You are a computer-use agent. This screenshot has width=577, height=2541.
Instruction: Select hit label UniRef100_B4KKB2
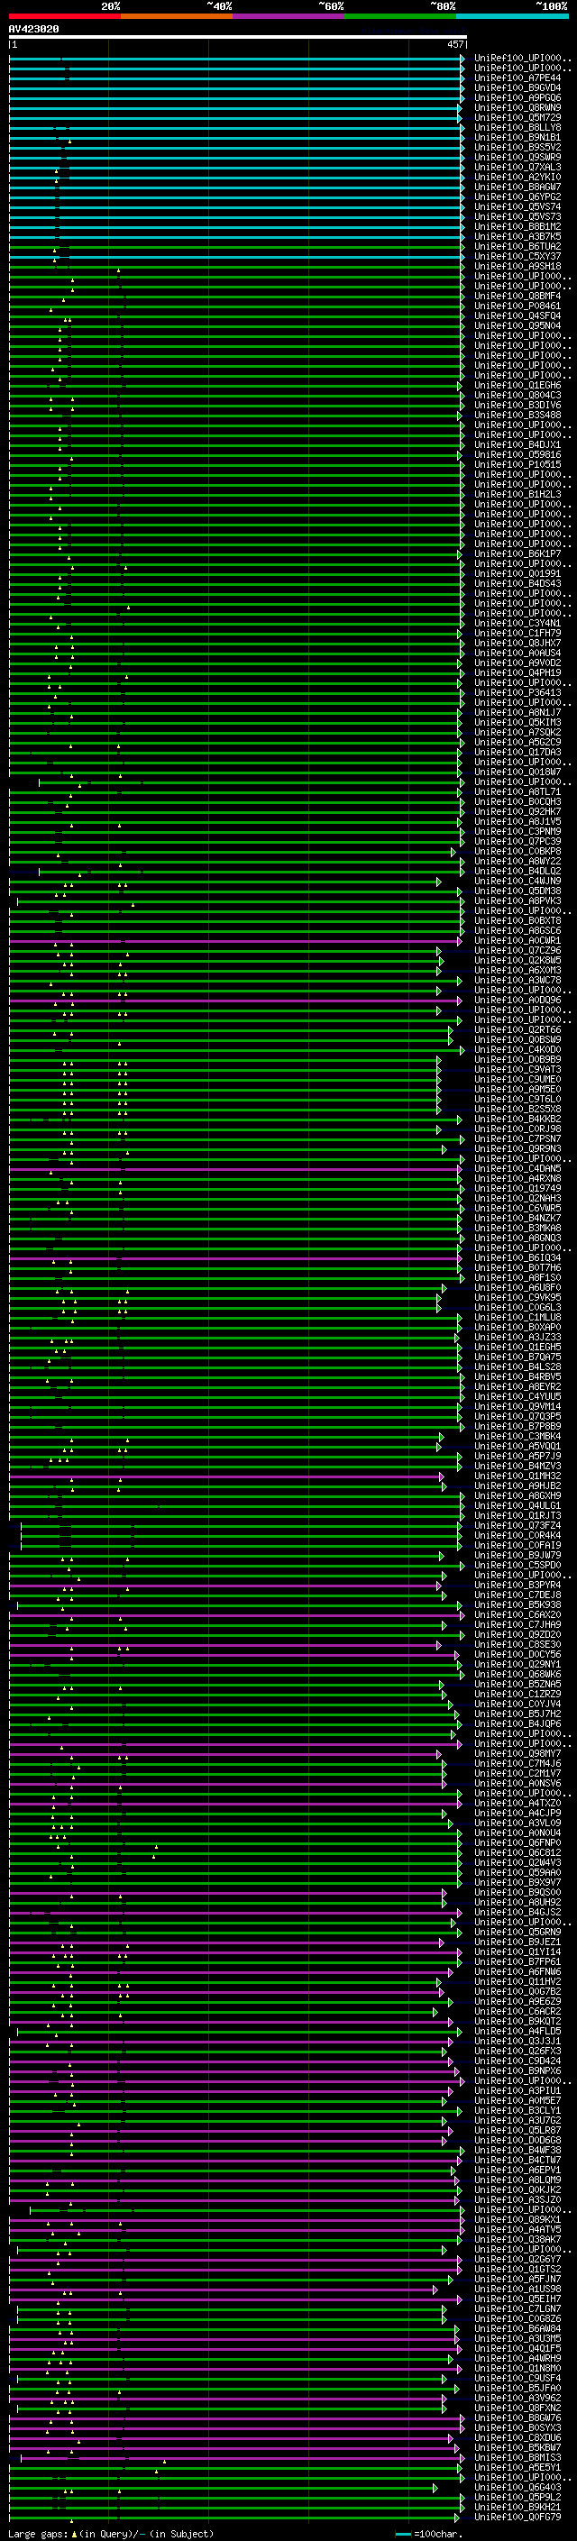pos(517,1119)
